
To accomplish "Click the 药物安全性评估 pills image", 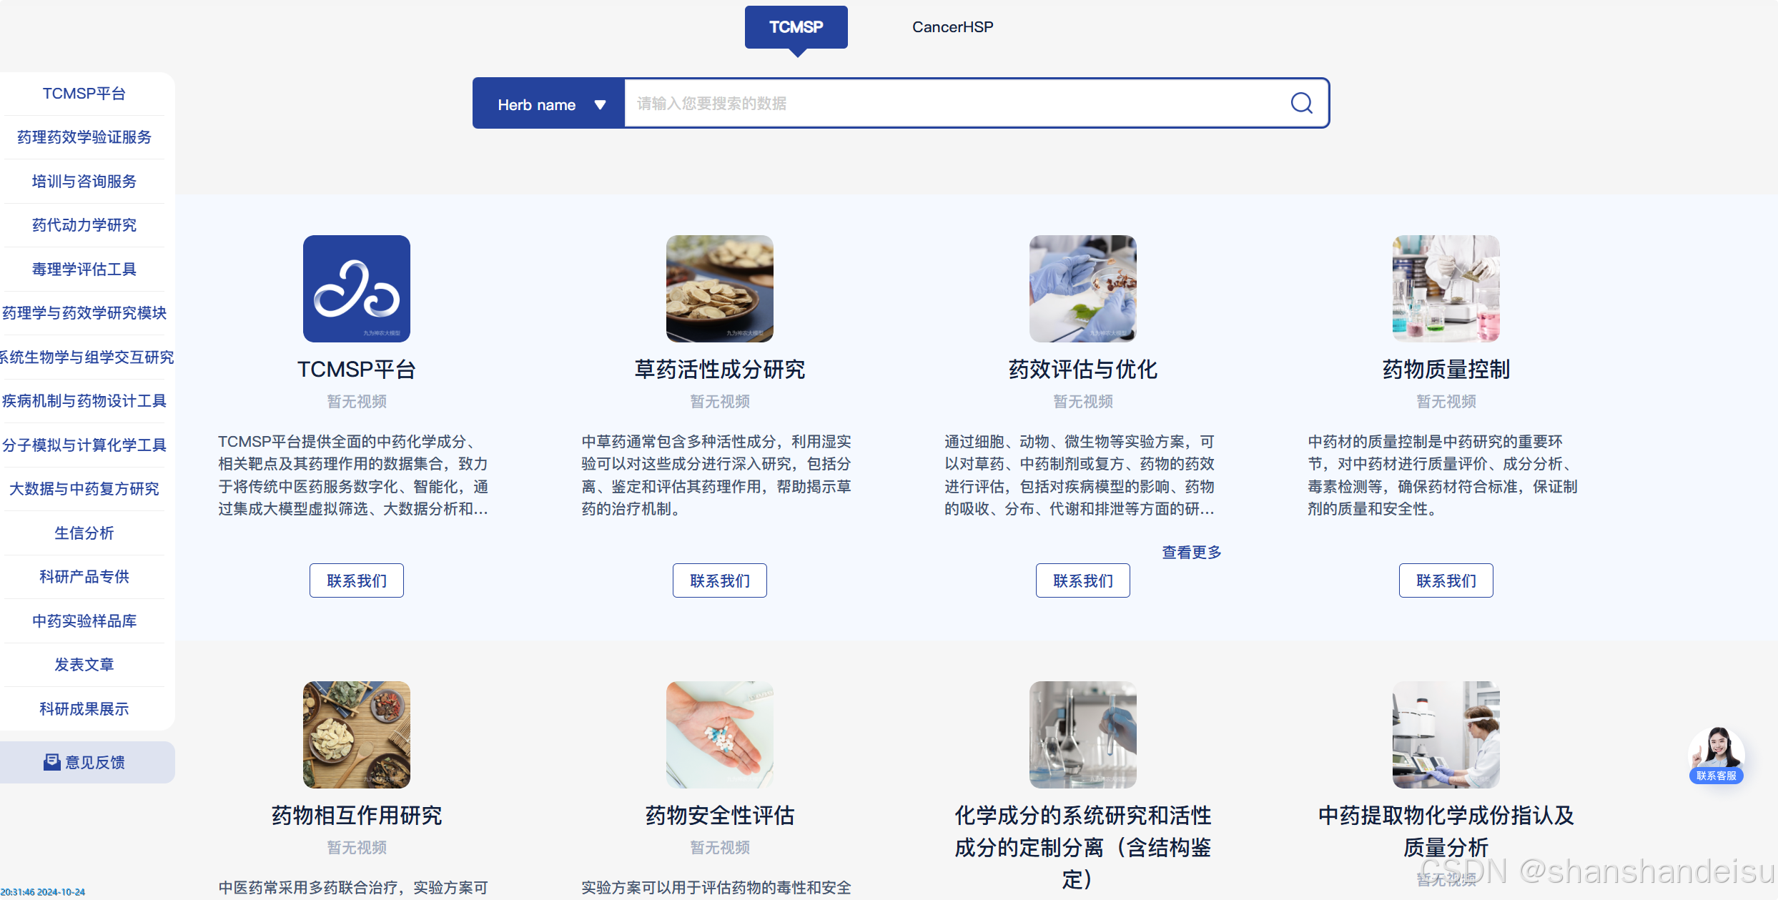I will 719,735.
